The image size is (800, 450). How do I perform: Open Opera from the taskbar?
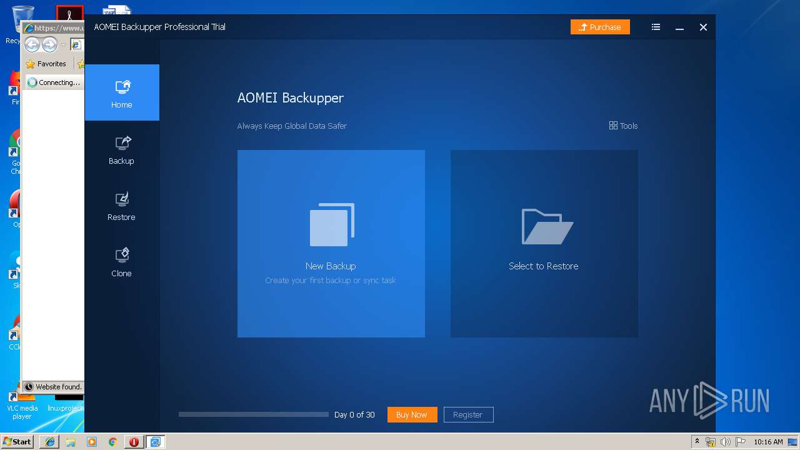point(134,441)
